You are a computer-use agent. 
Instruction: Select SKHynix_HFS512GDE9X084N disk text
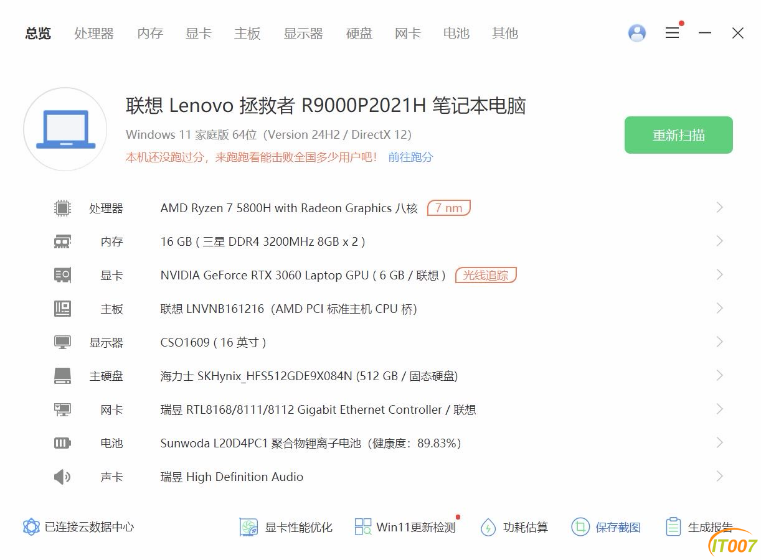310,376
